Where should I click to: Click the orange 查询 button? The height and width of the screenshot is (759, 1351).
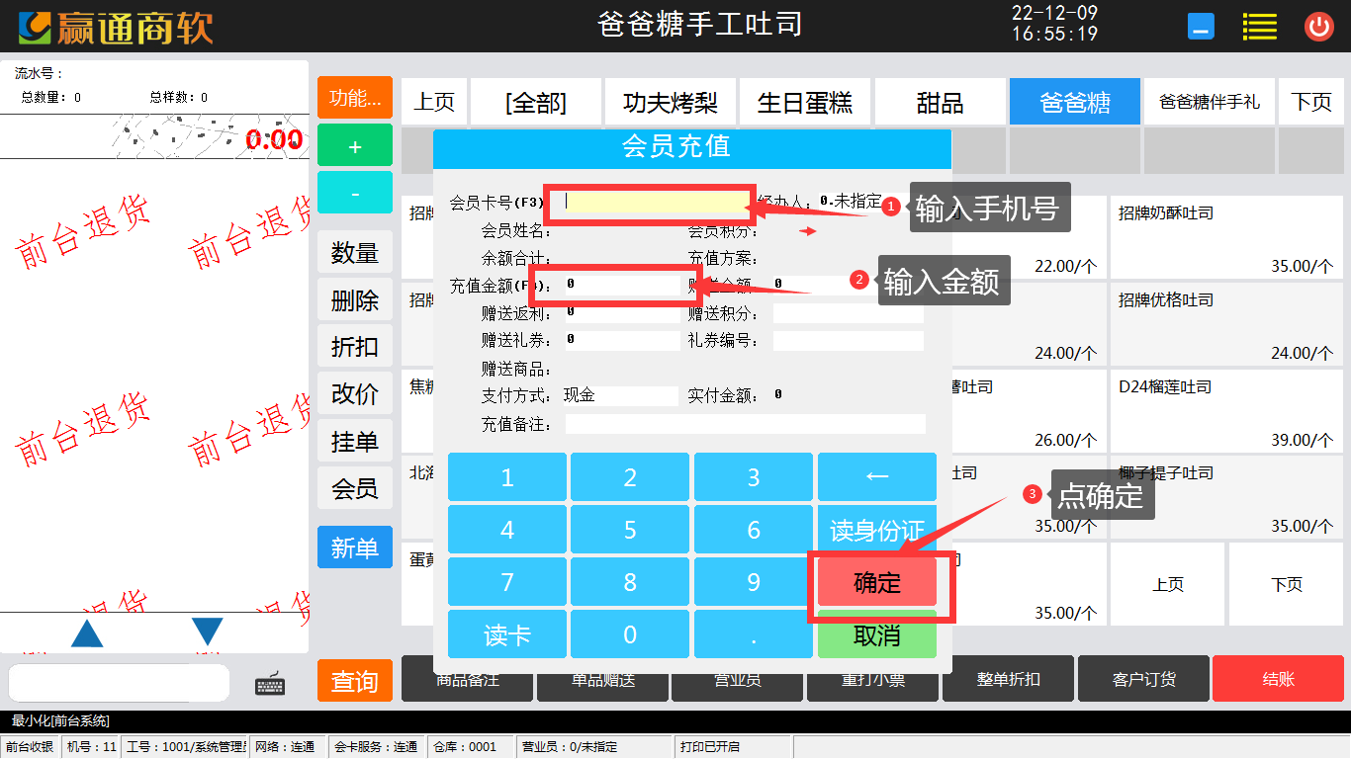coord(355,681)
